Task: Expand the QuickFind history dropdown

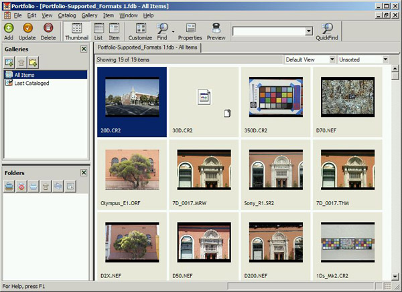Action: [x=309, y=31]
